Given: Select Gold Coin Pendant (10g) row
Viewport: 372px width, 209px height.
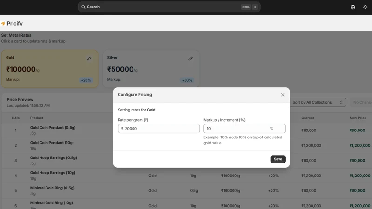Looking at the screenshot, I should (x=187, y=145).
